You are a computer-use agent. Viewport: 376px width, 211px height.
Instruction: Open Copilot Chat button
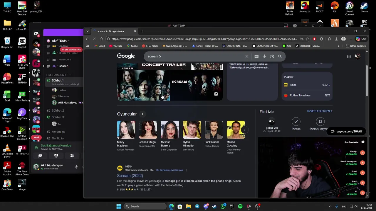tap(361, 39)
